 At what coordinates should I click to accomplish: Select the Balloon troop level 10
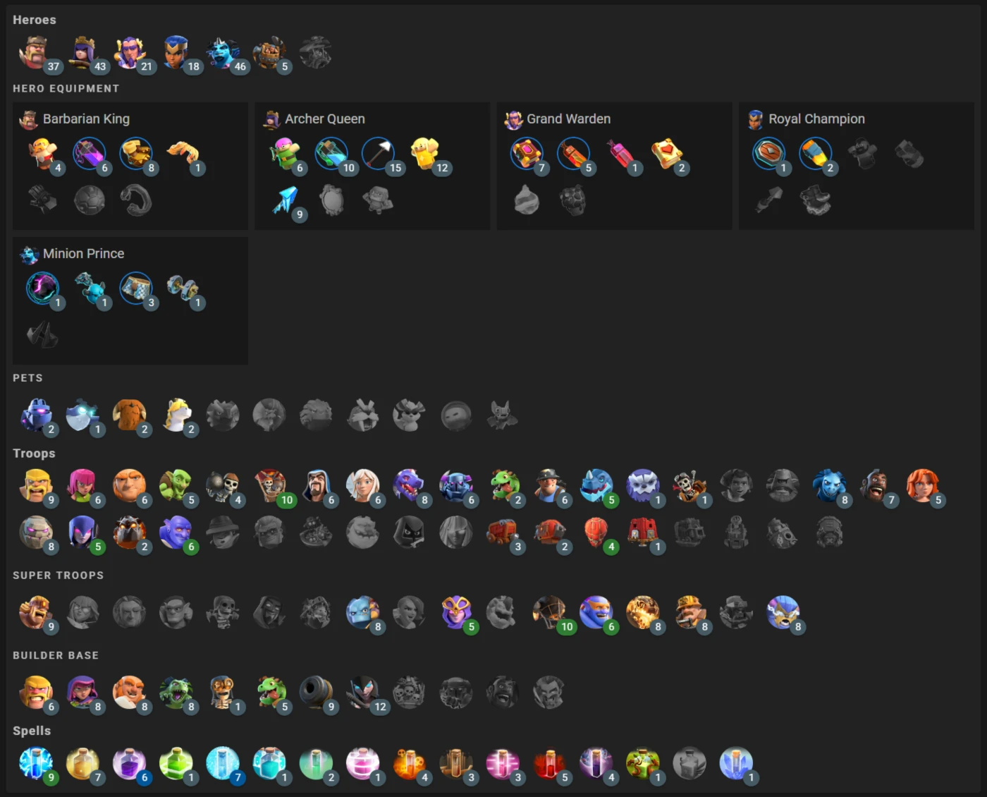coord(270,486)
